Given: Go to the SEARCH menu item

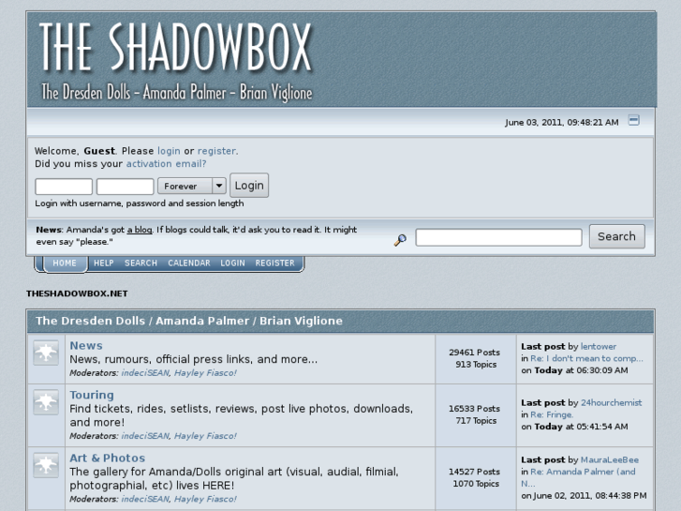Looking at the screenshot, I should (141, 263).
